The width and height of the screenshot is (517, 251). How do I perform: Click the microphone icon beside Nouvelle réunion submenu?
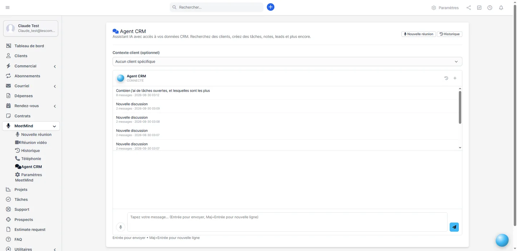pyautogui.click(x=17, y=134)
